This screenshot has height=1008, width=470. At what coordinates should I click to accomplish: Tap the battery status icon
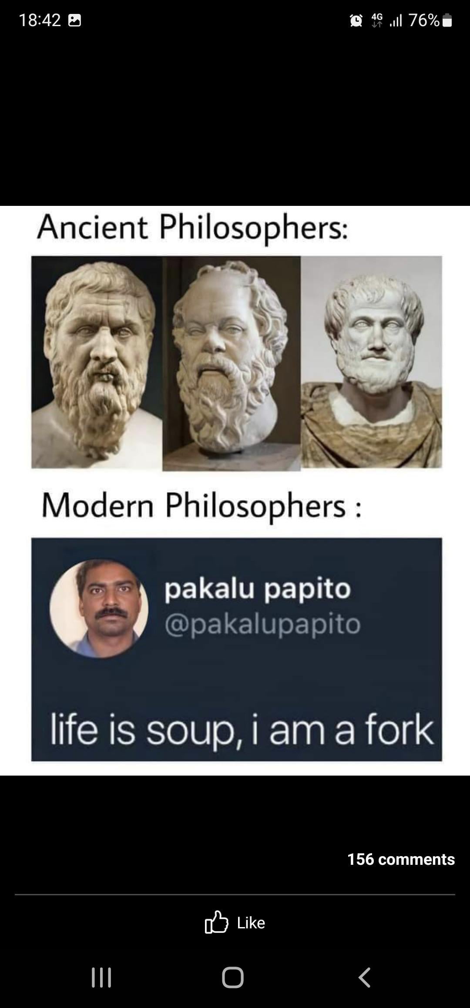click(447, 20)
